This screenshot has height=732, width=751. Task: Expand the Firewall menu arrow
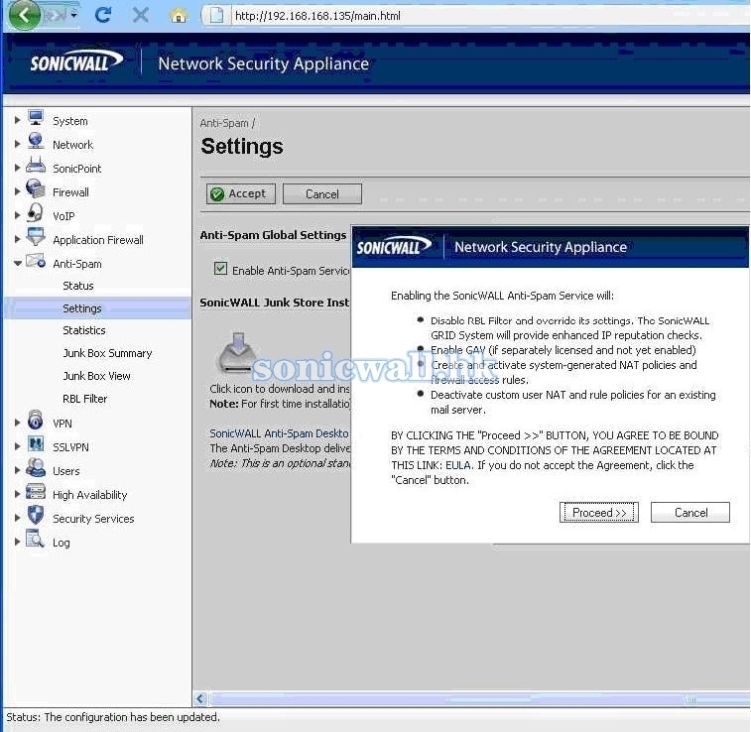[17, 191]
